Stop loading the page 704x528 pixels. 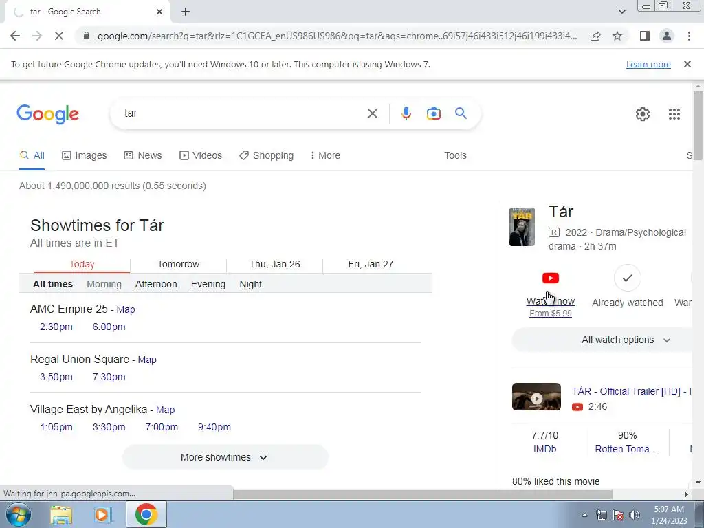[59, 36]
